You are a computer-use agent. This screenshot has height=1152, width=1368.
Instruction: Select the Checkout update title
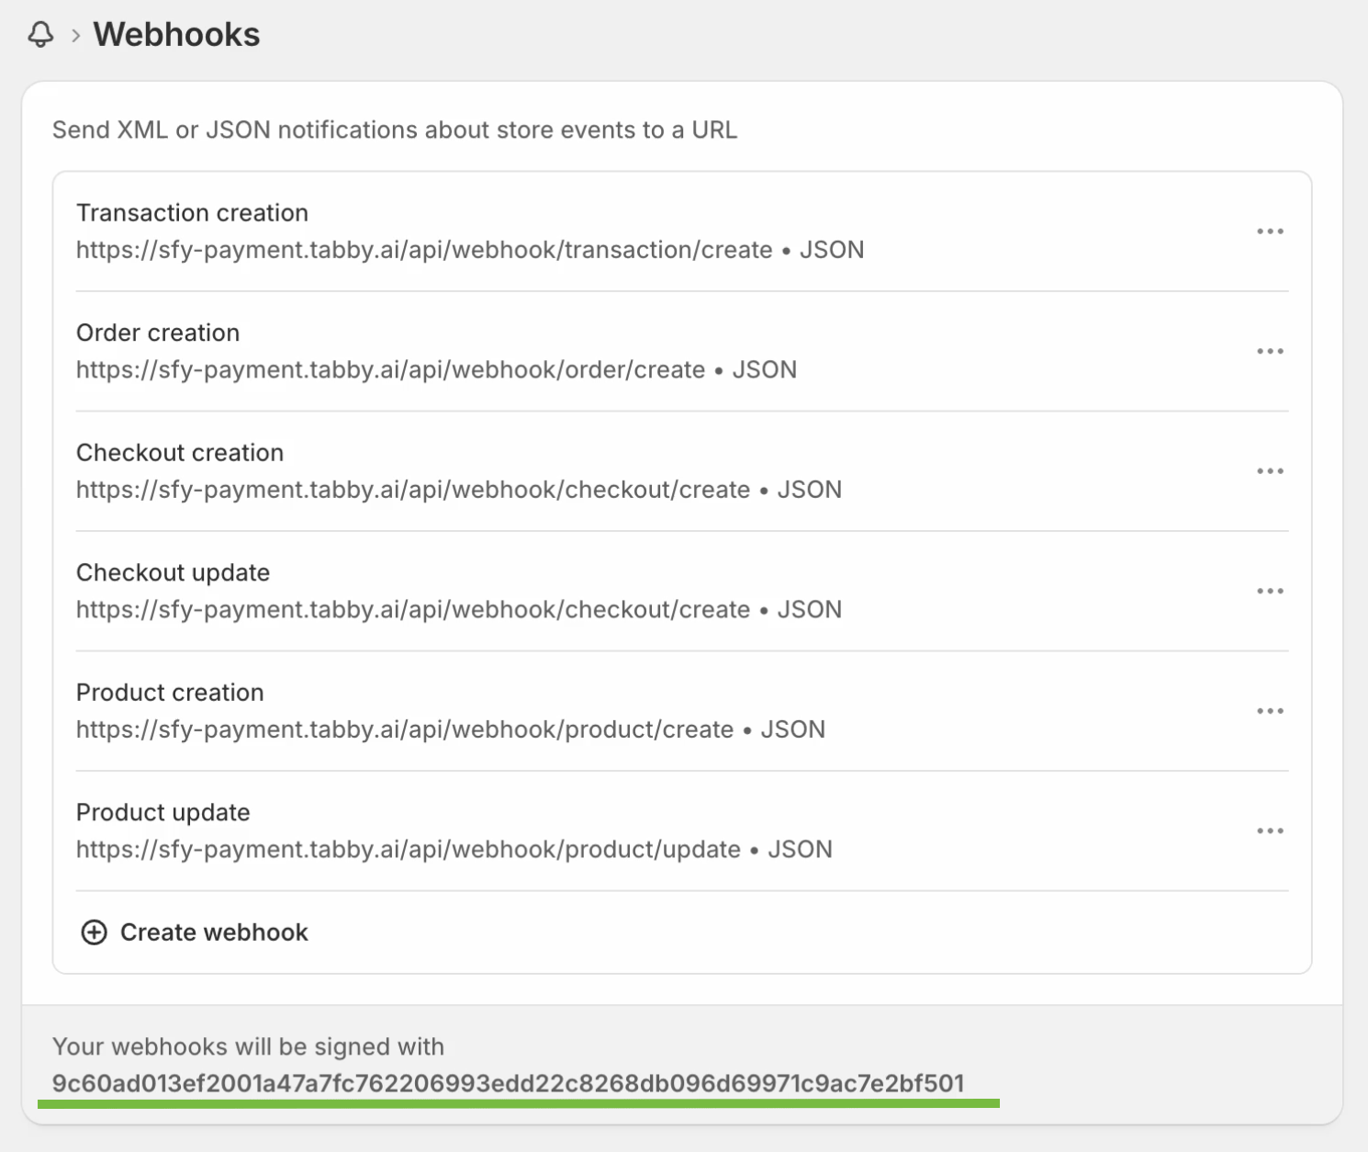coord(173,573)
